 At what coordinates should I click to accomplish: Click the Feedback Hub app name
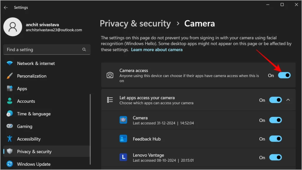[147, 139]
